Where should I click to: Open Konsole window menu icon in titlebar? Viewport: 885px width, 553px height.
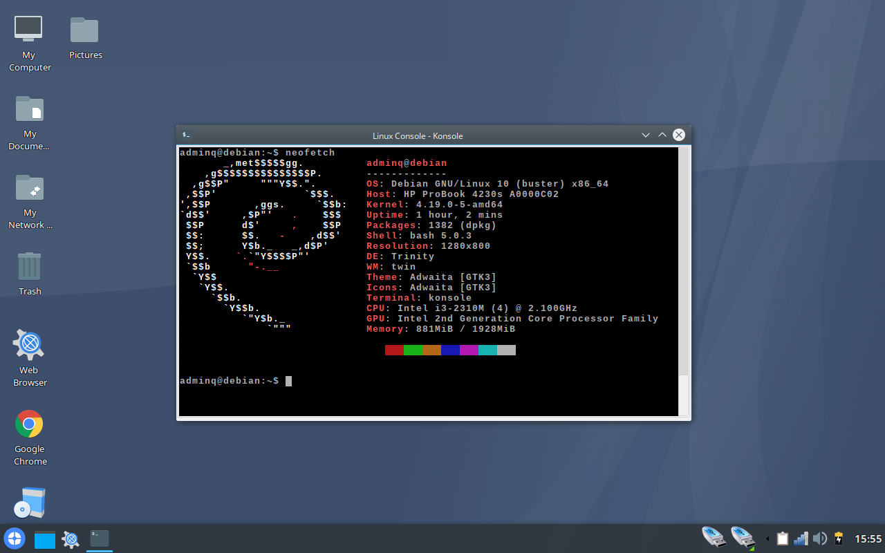pyautogui.click(x=186, y=135)
